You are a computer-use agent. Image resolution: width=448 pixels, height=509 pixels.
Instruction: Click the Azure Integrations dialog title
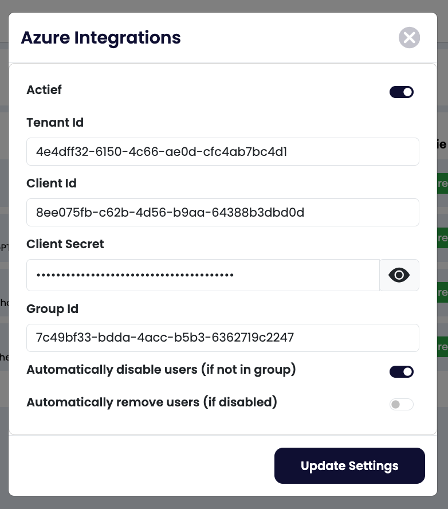(x=101, y=38)
